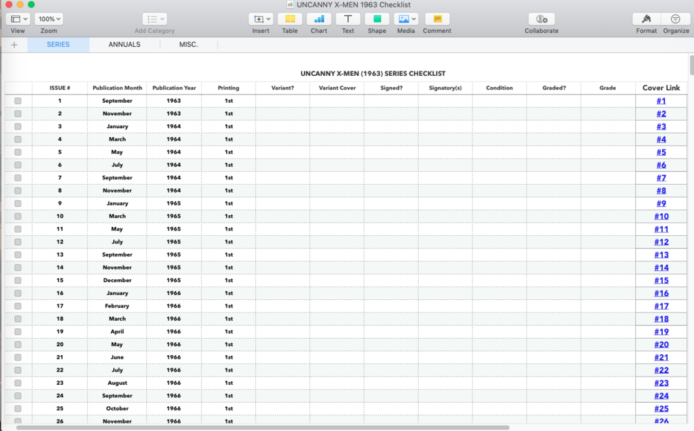Insert a Chart from toolbar
Image resolution: width=694 pixels, height=431 pixels.
click(318, 19)
